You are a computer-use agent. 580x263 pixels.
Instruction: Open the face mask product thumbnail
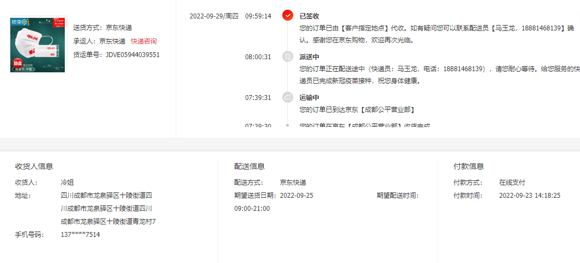pyautogui.click(x=39, y=45)
